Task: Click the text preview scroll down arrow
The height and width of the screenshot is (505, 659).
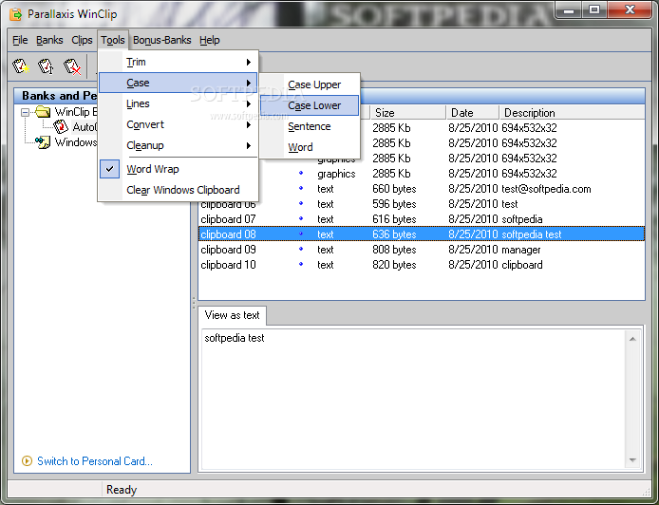Action: tap(632, 460)
